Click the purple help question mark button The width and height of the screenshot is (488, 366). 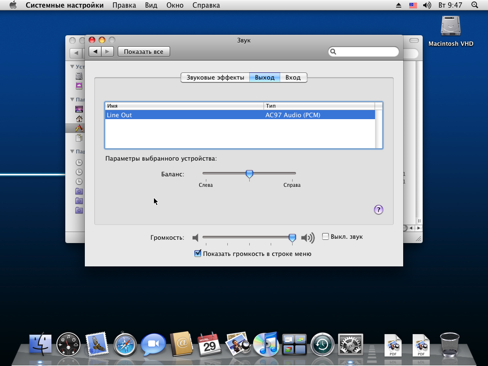(x=378, y=210)
